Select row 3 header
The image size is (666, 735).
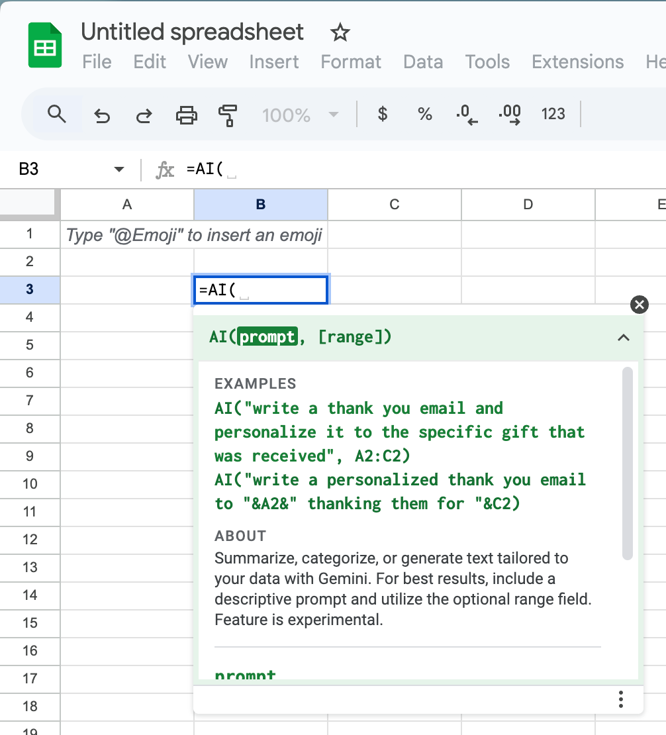pyautogui.click(x=30, y=289)
